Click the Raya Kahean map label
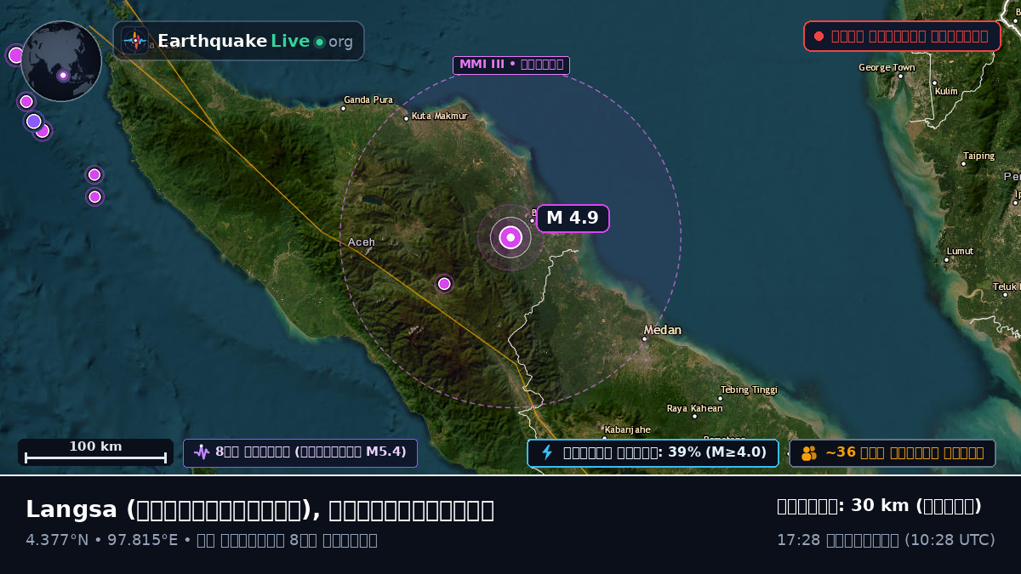Screen dimensions: 1021x574 tap(694, 408)
